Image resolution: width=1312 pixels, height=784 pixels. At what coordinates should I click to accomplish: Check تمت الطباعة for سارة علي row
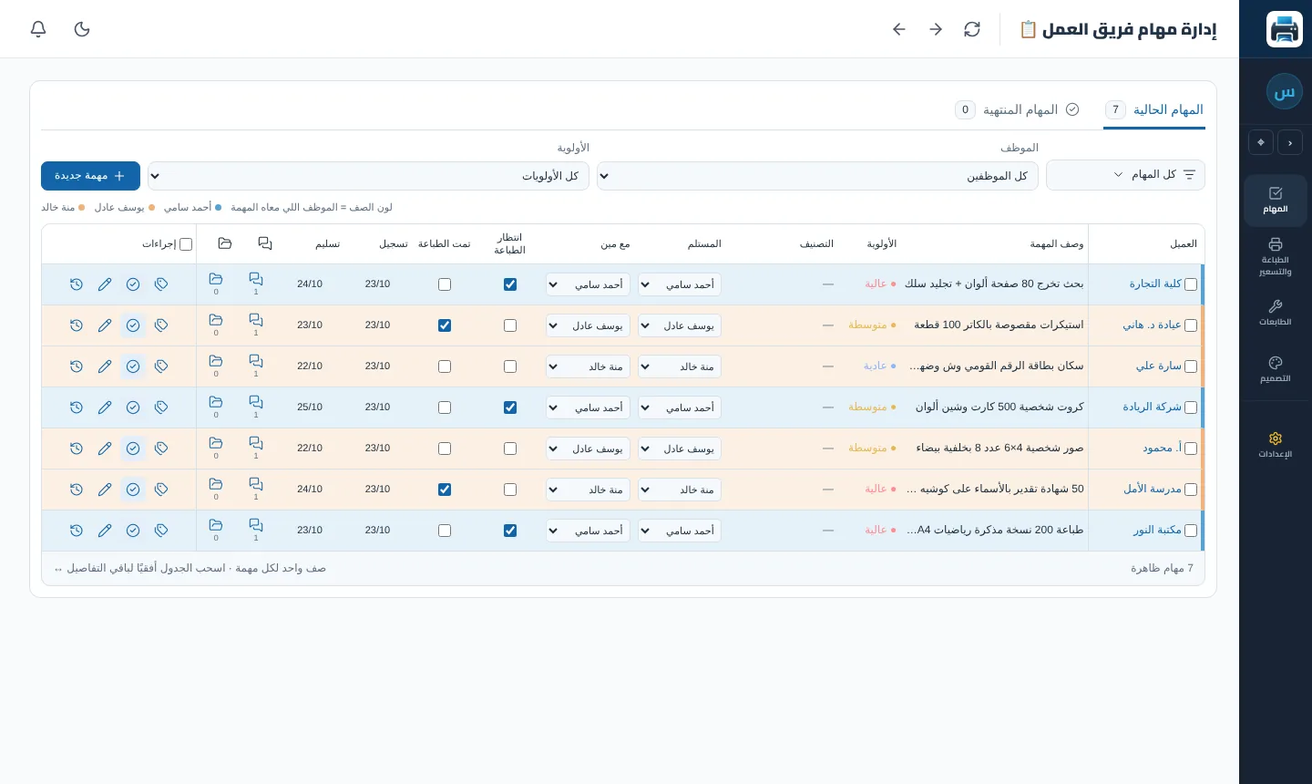coord(445,366)
